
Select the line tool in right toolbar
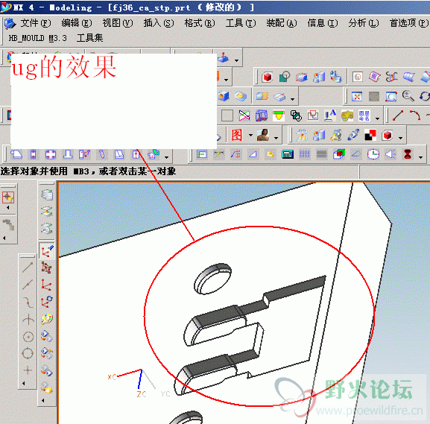[398, 116]
